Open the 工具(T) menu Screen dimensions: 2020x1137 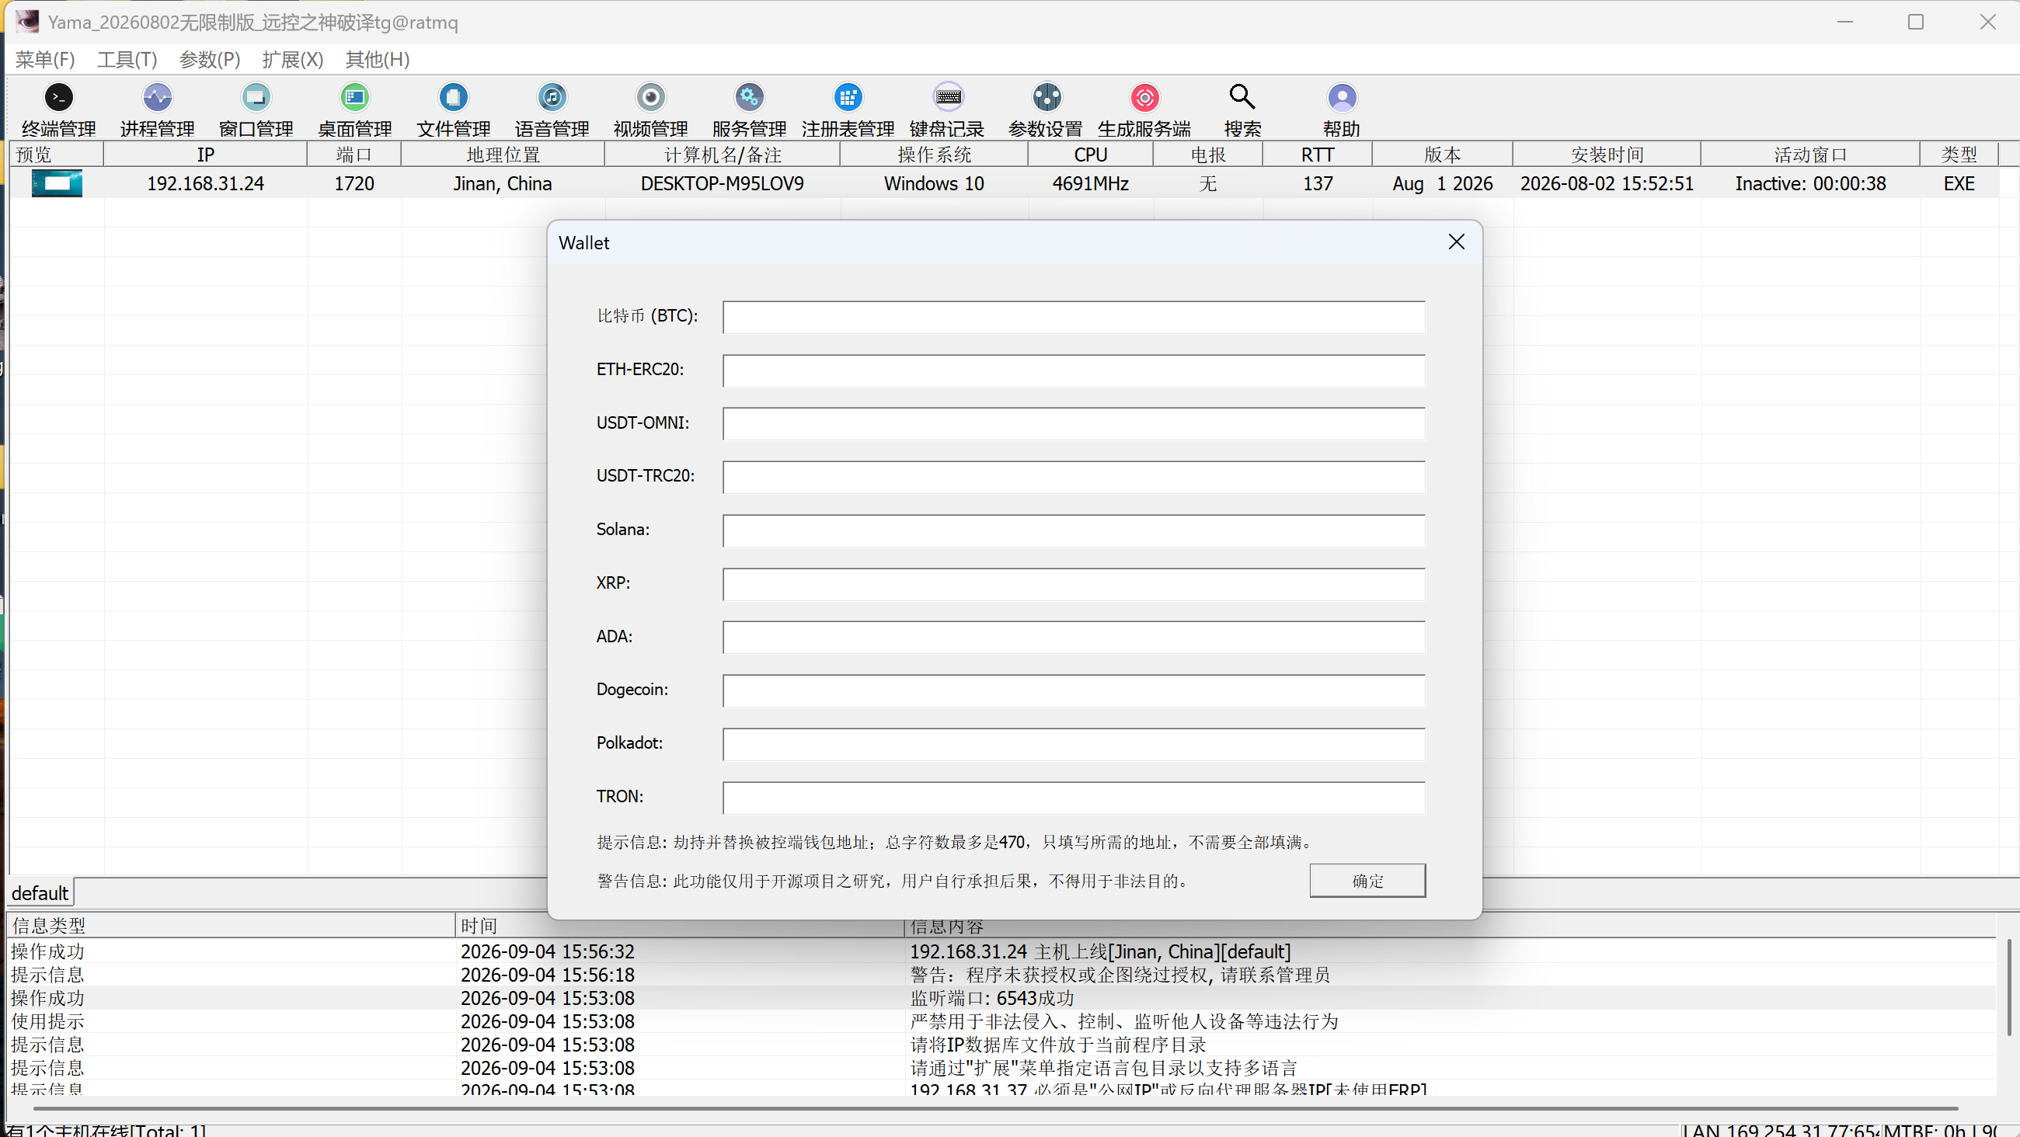pyautogui.click(x=127, y=60)
